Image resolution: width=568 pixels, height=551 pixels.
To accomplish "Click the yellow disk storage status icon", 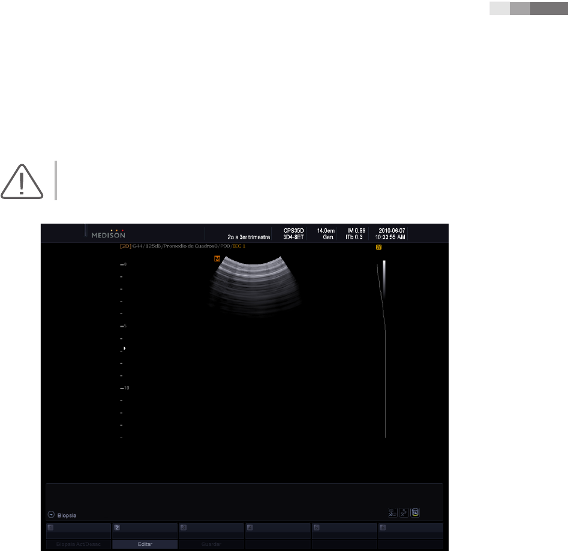I will click(x=415, y=513).
